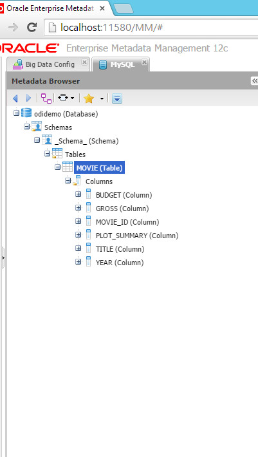Click the yellow star favorites icon
The width and height of the screenshot is (258, 457).
pos(89,98)
